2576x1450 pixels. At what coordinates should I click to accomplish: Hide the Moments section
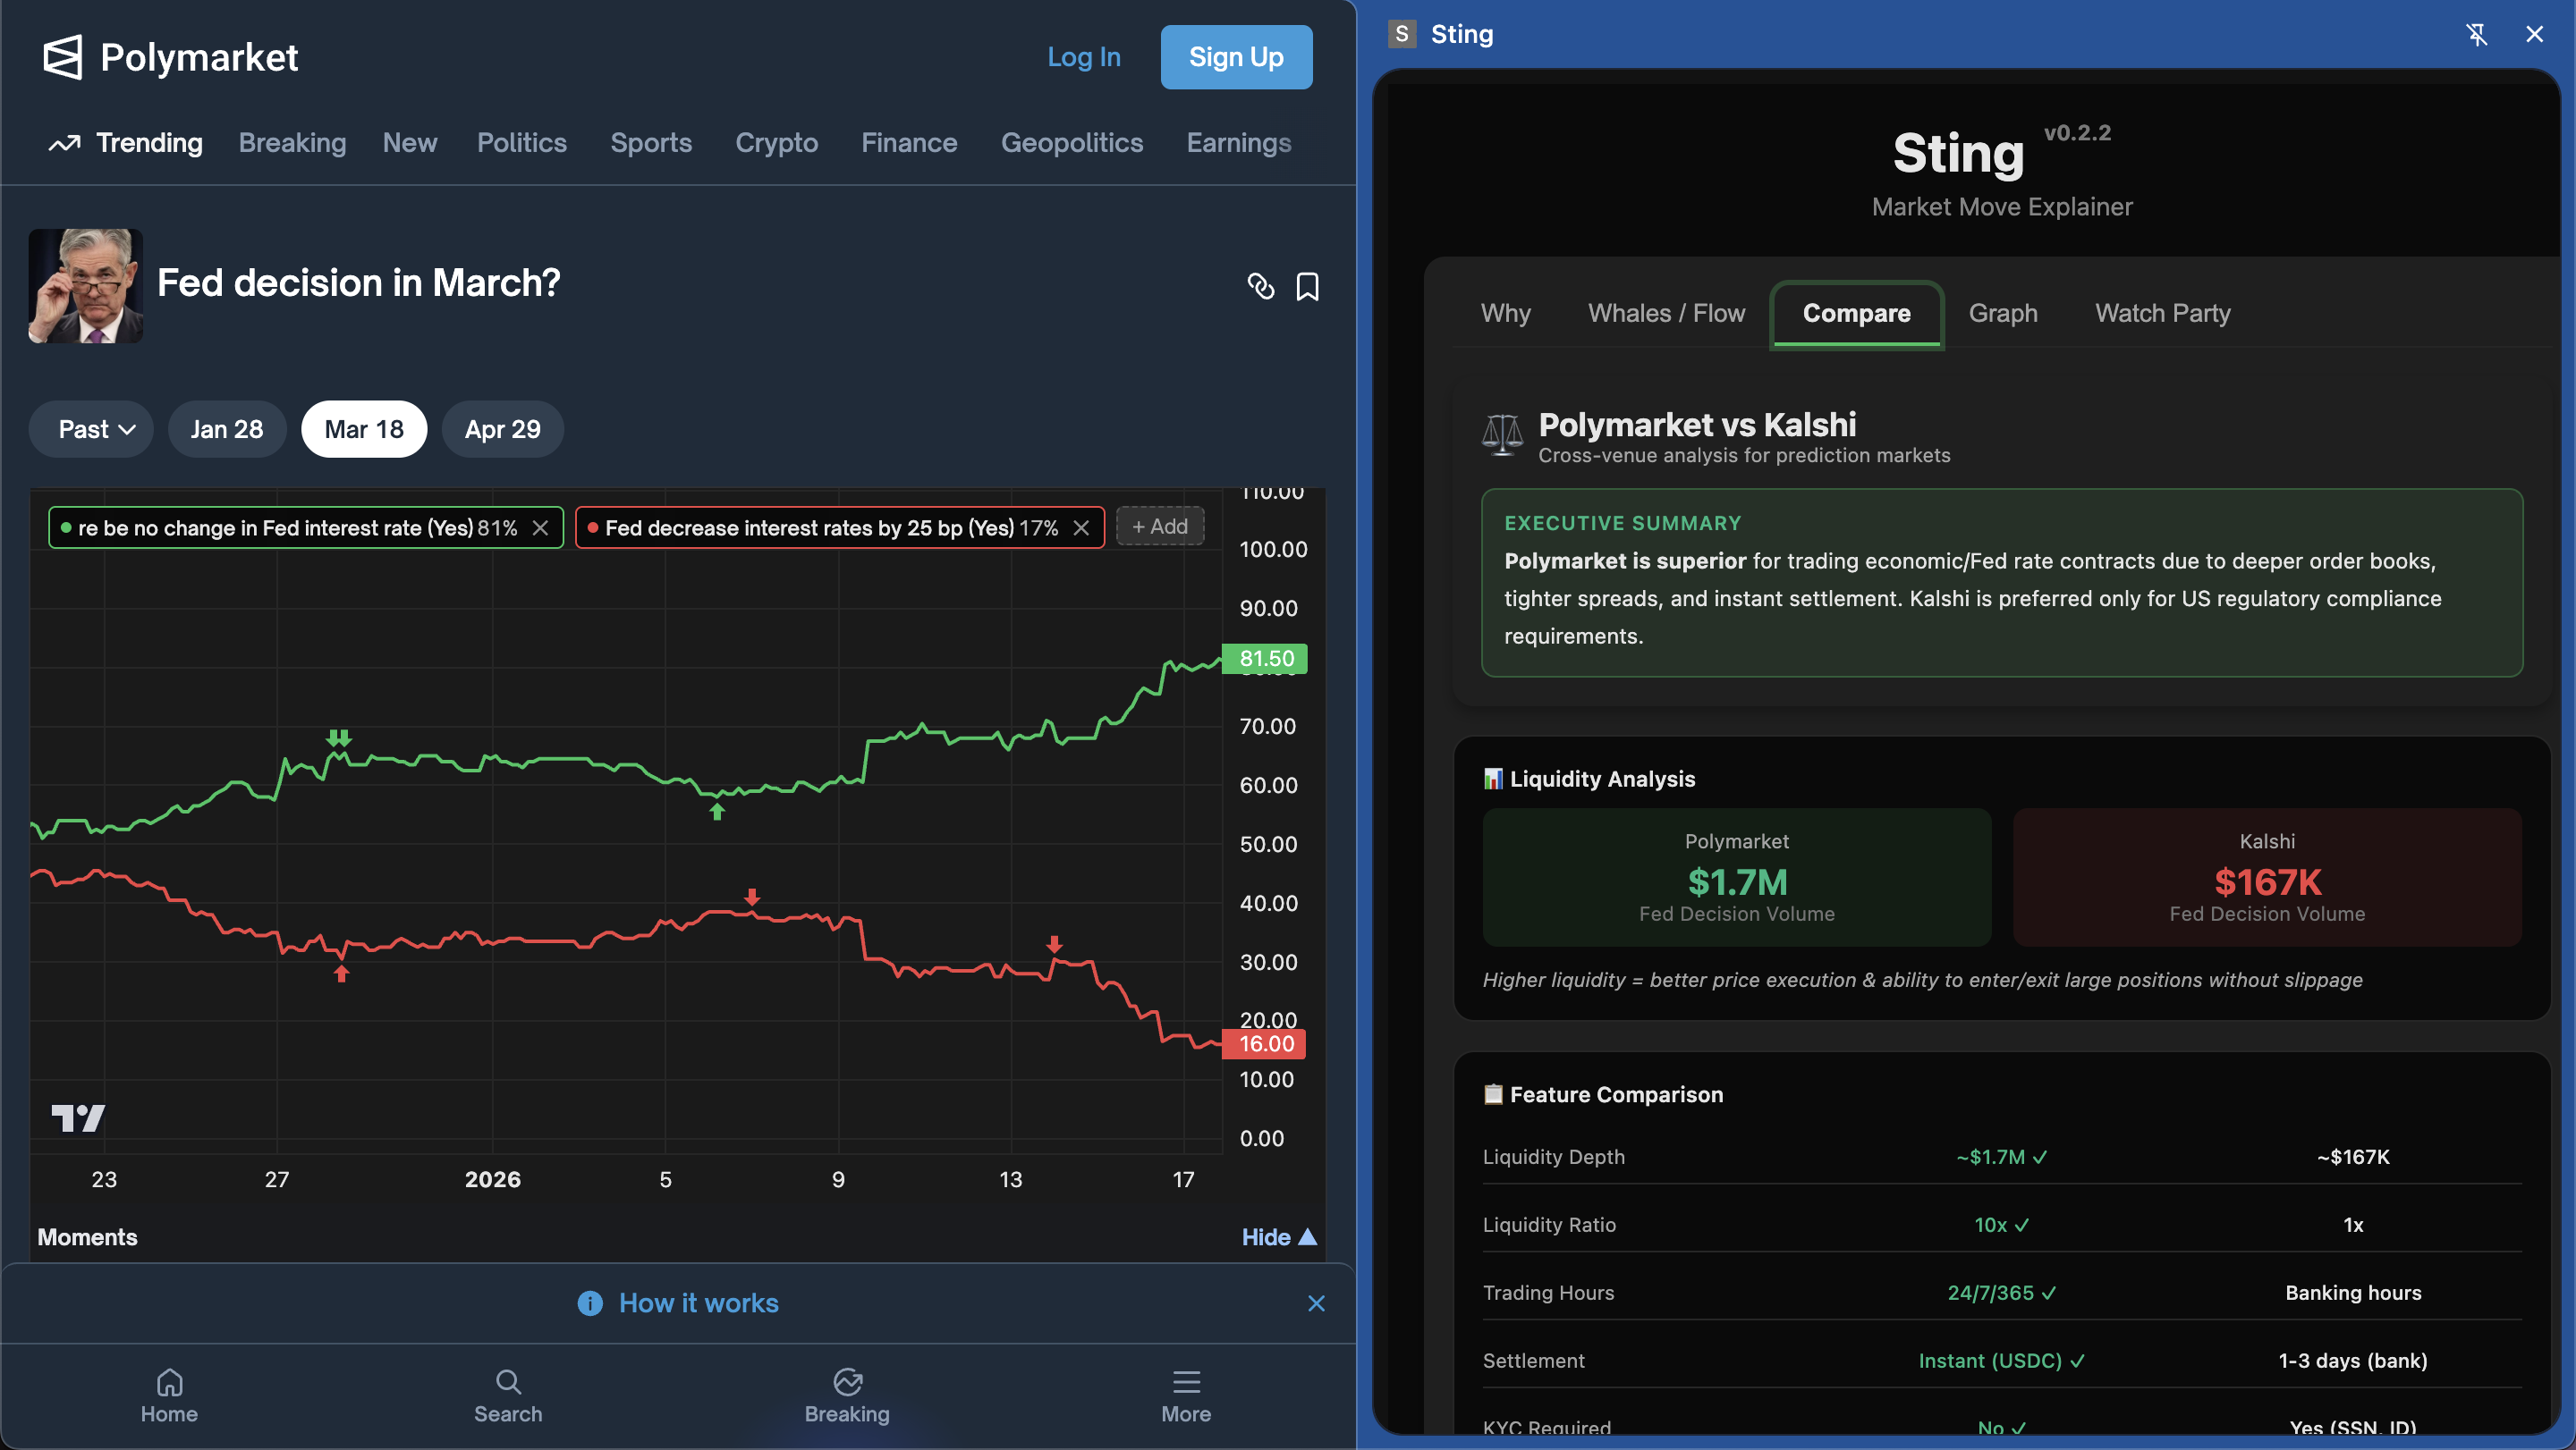(x=1278, y=1236)
